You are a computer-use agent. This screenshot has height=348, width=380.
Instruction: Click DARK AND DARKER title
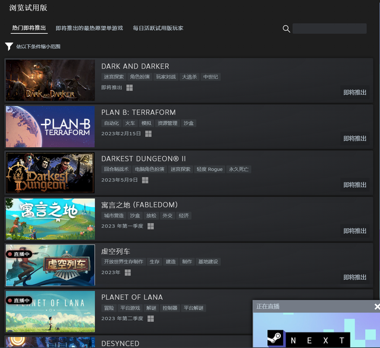click(135, 66)
